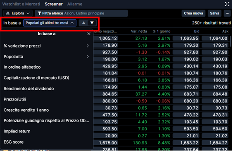Viewport: 233px width, 156px height.
Task: Click the % 1 giorno column header
Action: point(162,31)
